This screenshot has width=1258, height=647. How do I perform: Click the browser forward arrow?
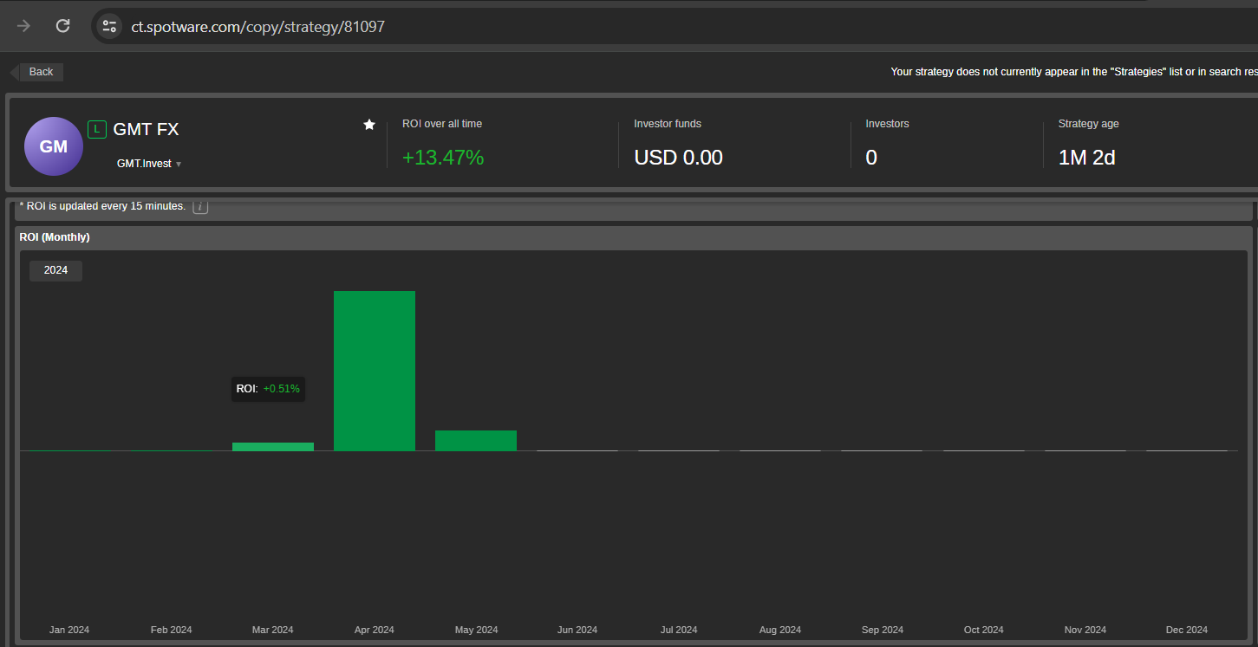(23, 26)
